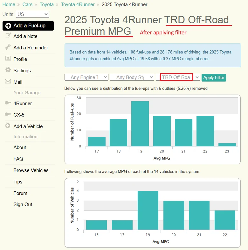Click the Your Garage section label
This screenshot has width=248, height=250.
(27, 93)
